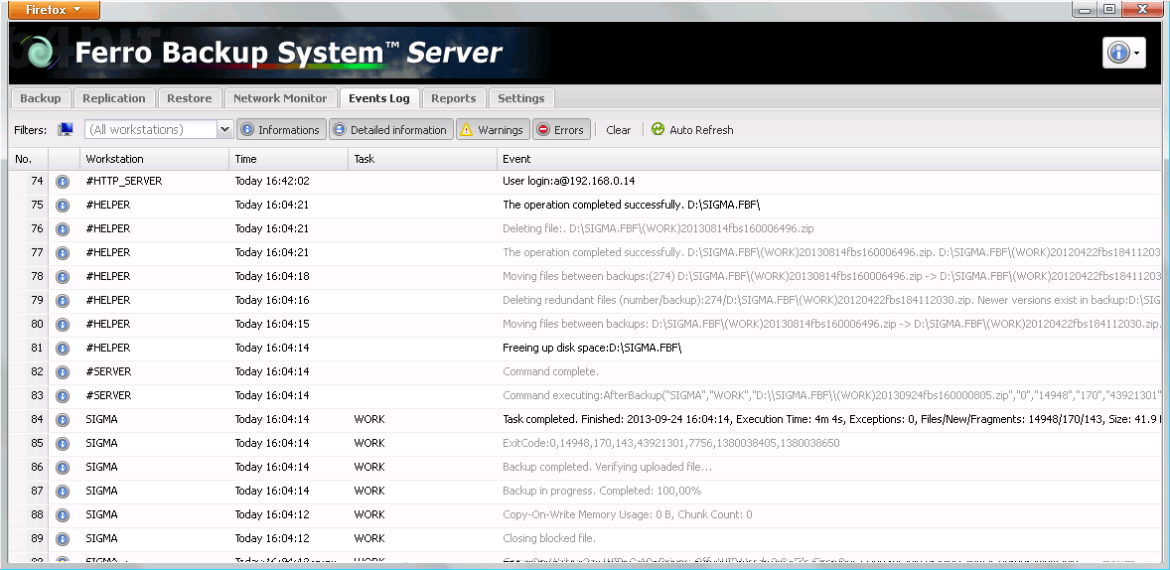Image resolution: width=1170 pixels, height=570 pixels.
Task: Click the info icon in row 78
Action: [63, 277]
